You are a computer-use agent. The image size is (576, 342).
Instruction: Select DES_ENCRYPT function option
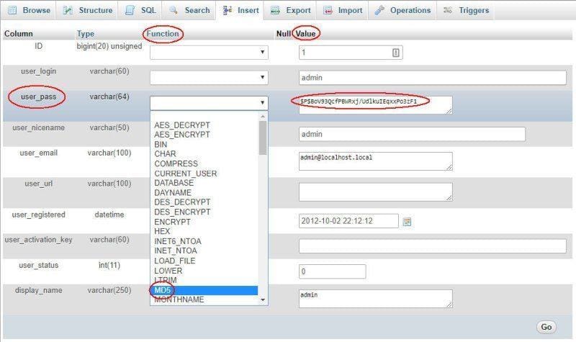[182, 212]
